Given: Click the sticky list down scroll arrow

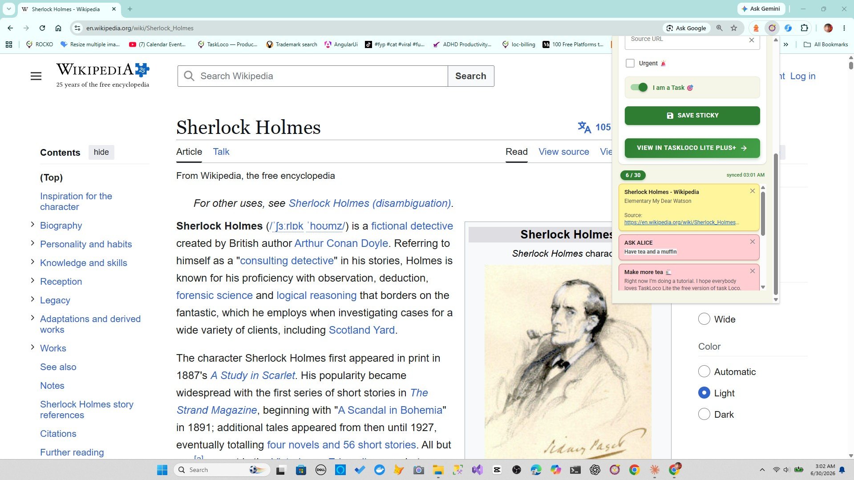Looking at the screenshot, I should point(763,287).
